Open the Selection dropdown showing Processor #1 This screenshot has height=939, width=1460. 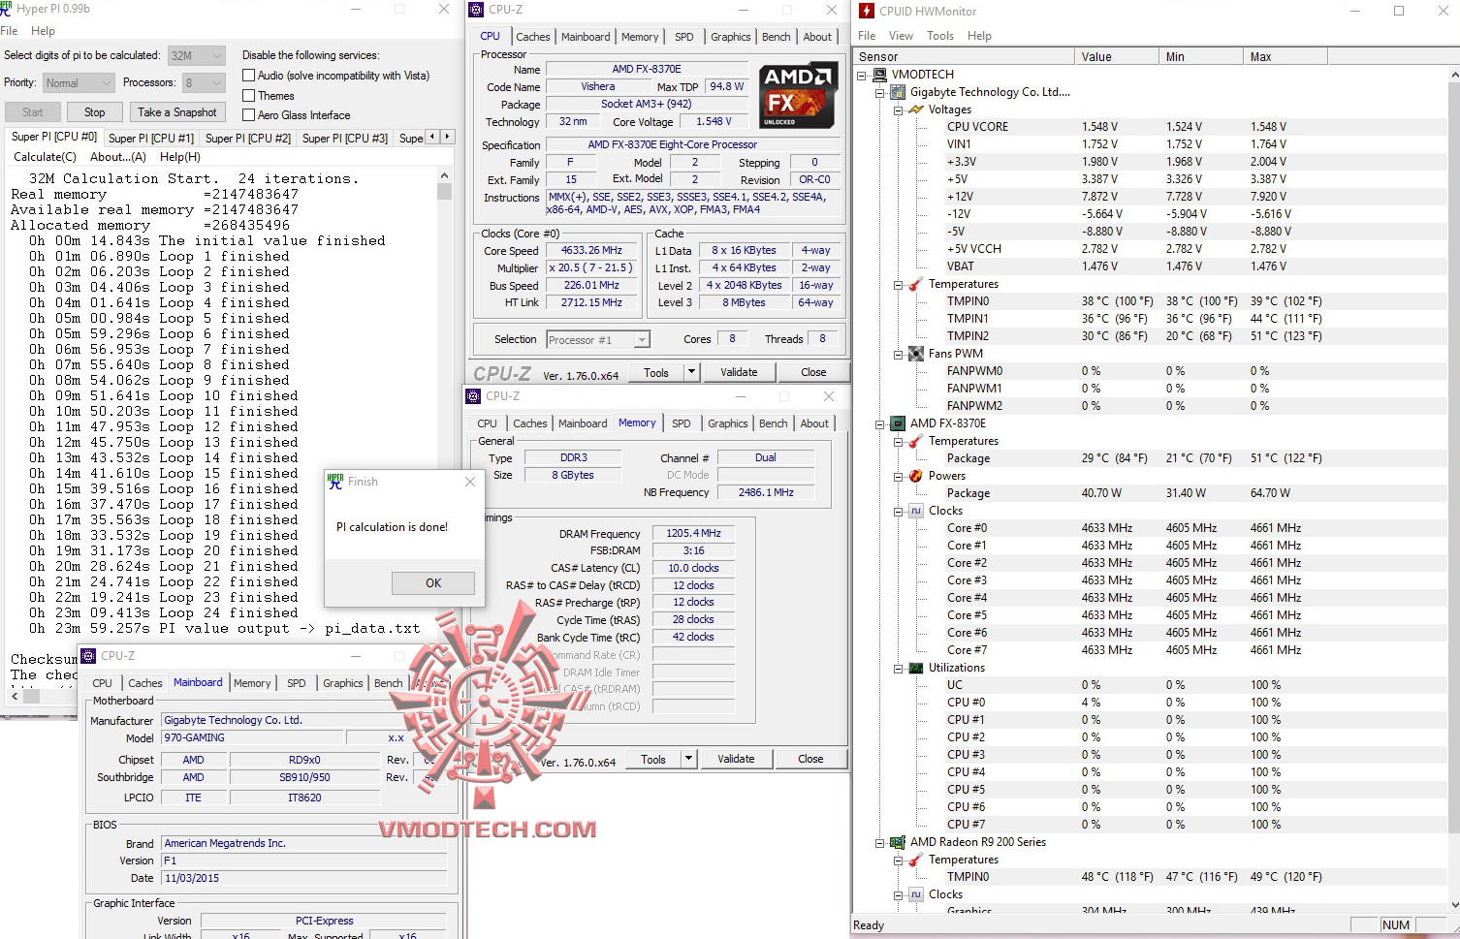tap(598, 340)
